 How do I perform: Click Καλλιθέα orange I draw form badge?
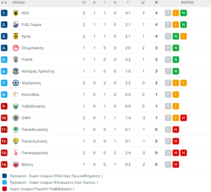click(176, 95)
